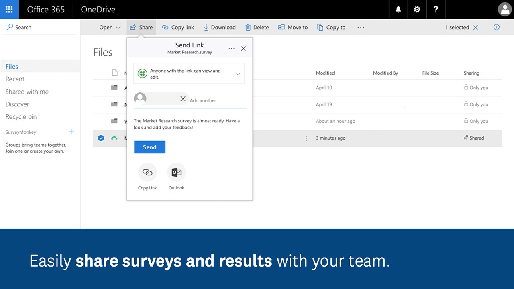Screen dimensions: 514x289
Task: Click the green survey file icon
Action: click(x=114, y=138)
